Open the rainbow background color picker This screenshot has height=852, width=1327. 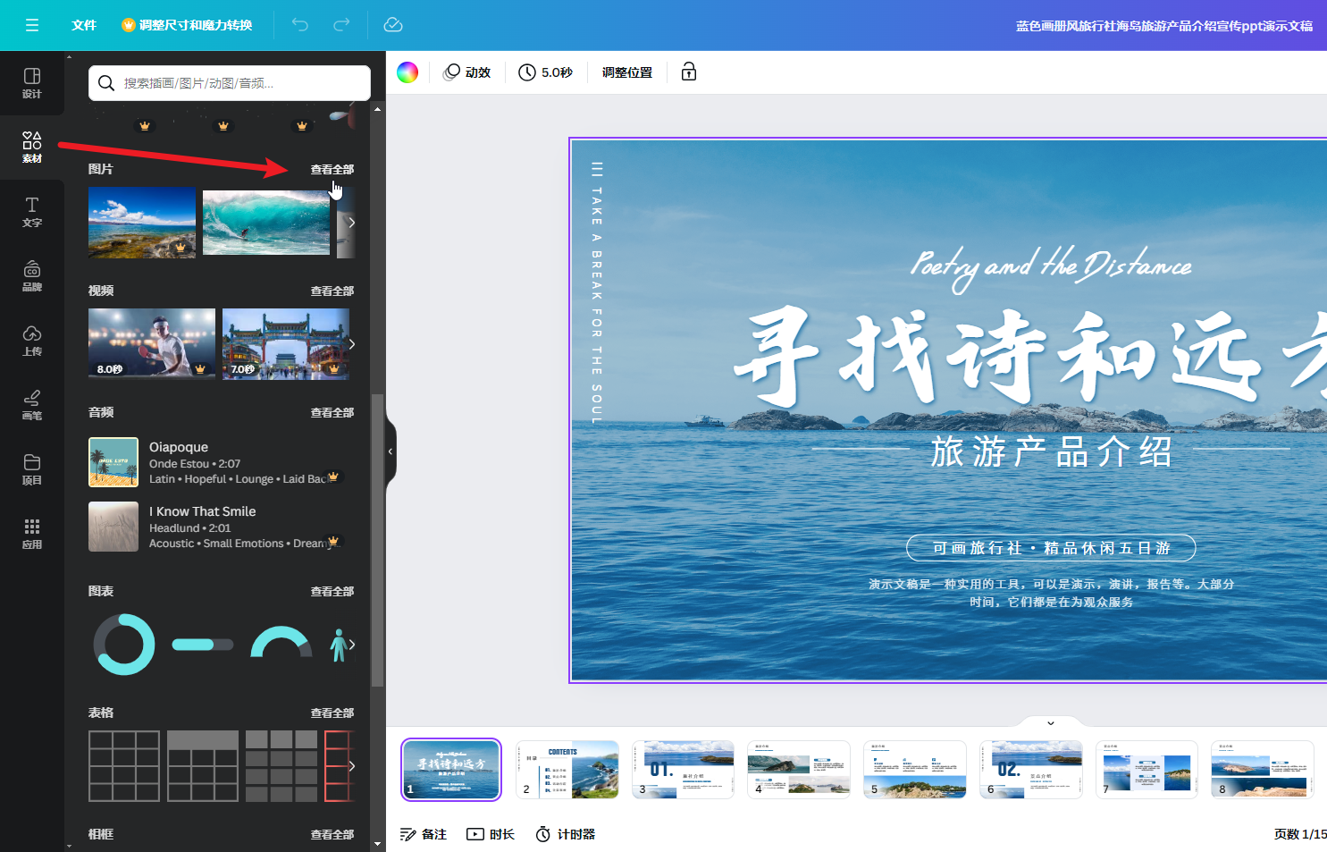pos(407,72)
